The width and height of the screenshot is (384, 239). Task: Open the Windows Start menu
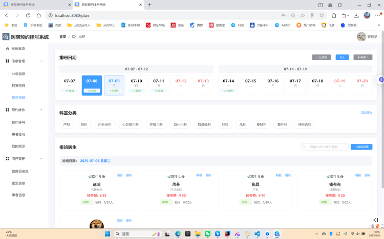[108, 234]
